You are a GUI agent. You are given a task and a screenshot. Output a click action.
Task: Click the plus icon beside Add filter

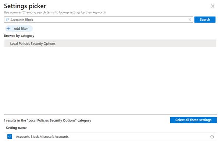8,28
